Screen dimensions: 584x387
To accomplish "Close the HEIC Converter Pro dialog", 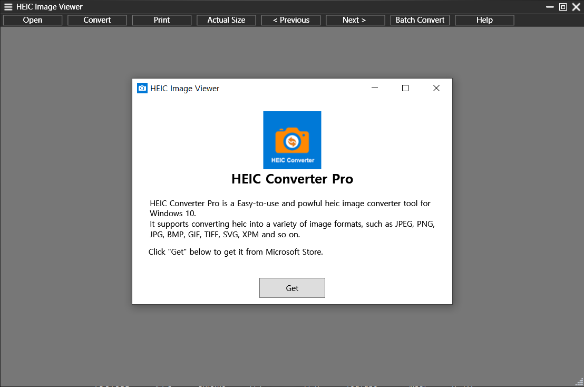I will coord(436,88).
